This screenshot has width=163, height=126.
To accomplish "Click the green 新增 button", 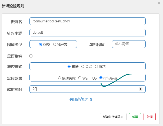I will click(135, 117).
